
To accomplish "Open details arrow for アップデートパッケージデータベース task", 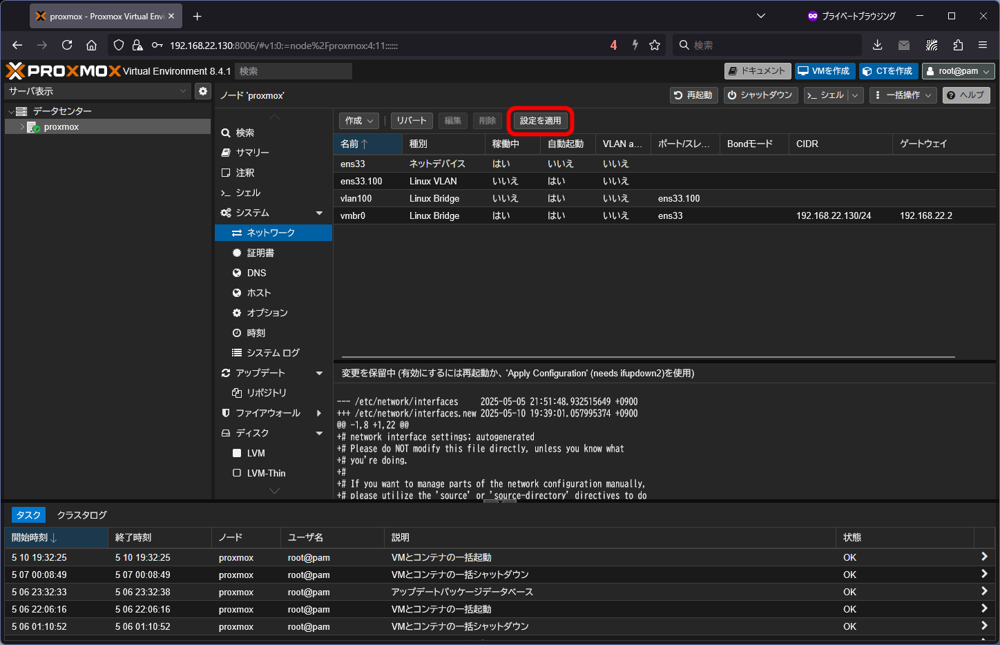I will coord(984,591).
